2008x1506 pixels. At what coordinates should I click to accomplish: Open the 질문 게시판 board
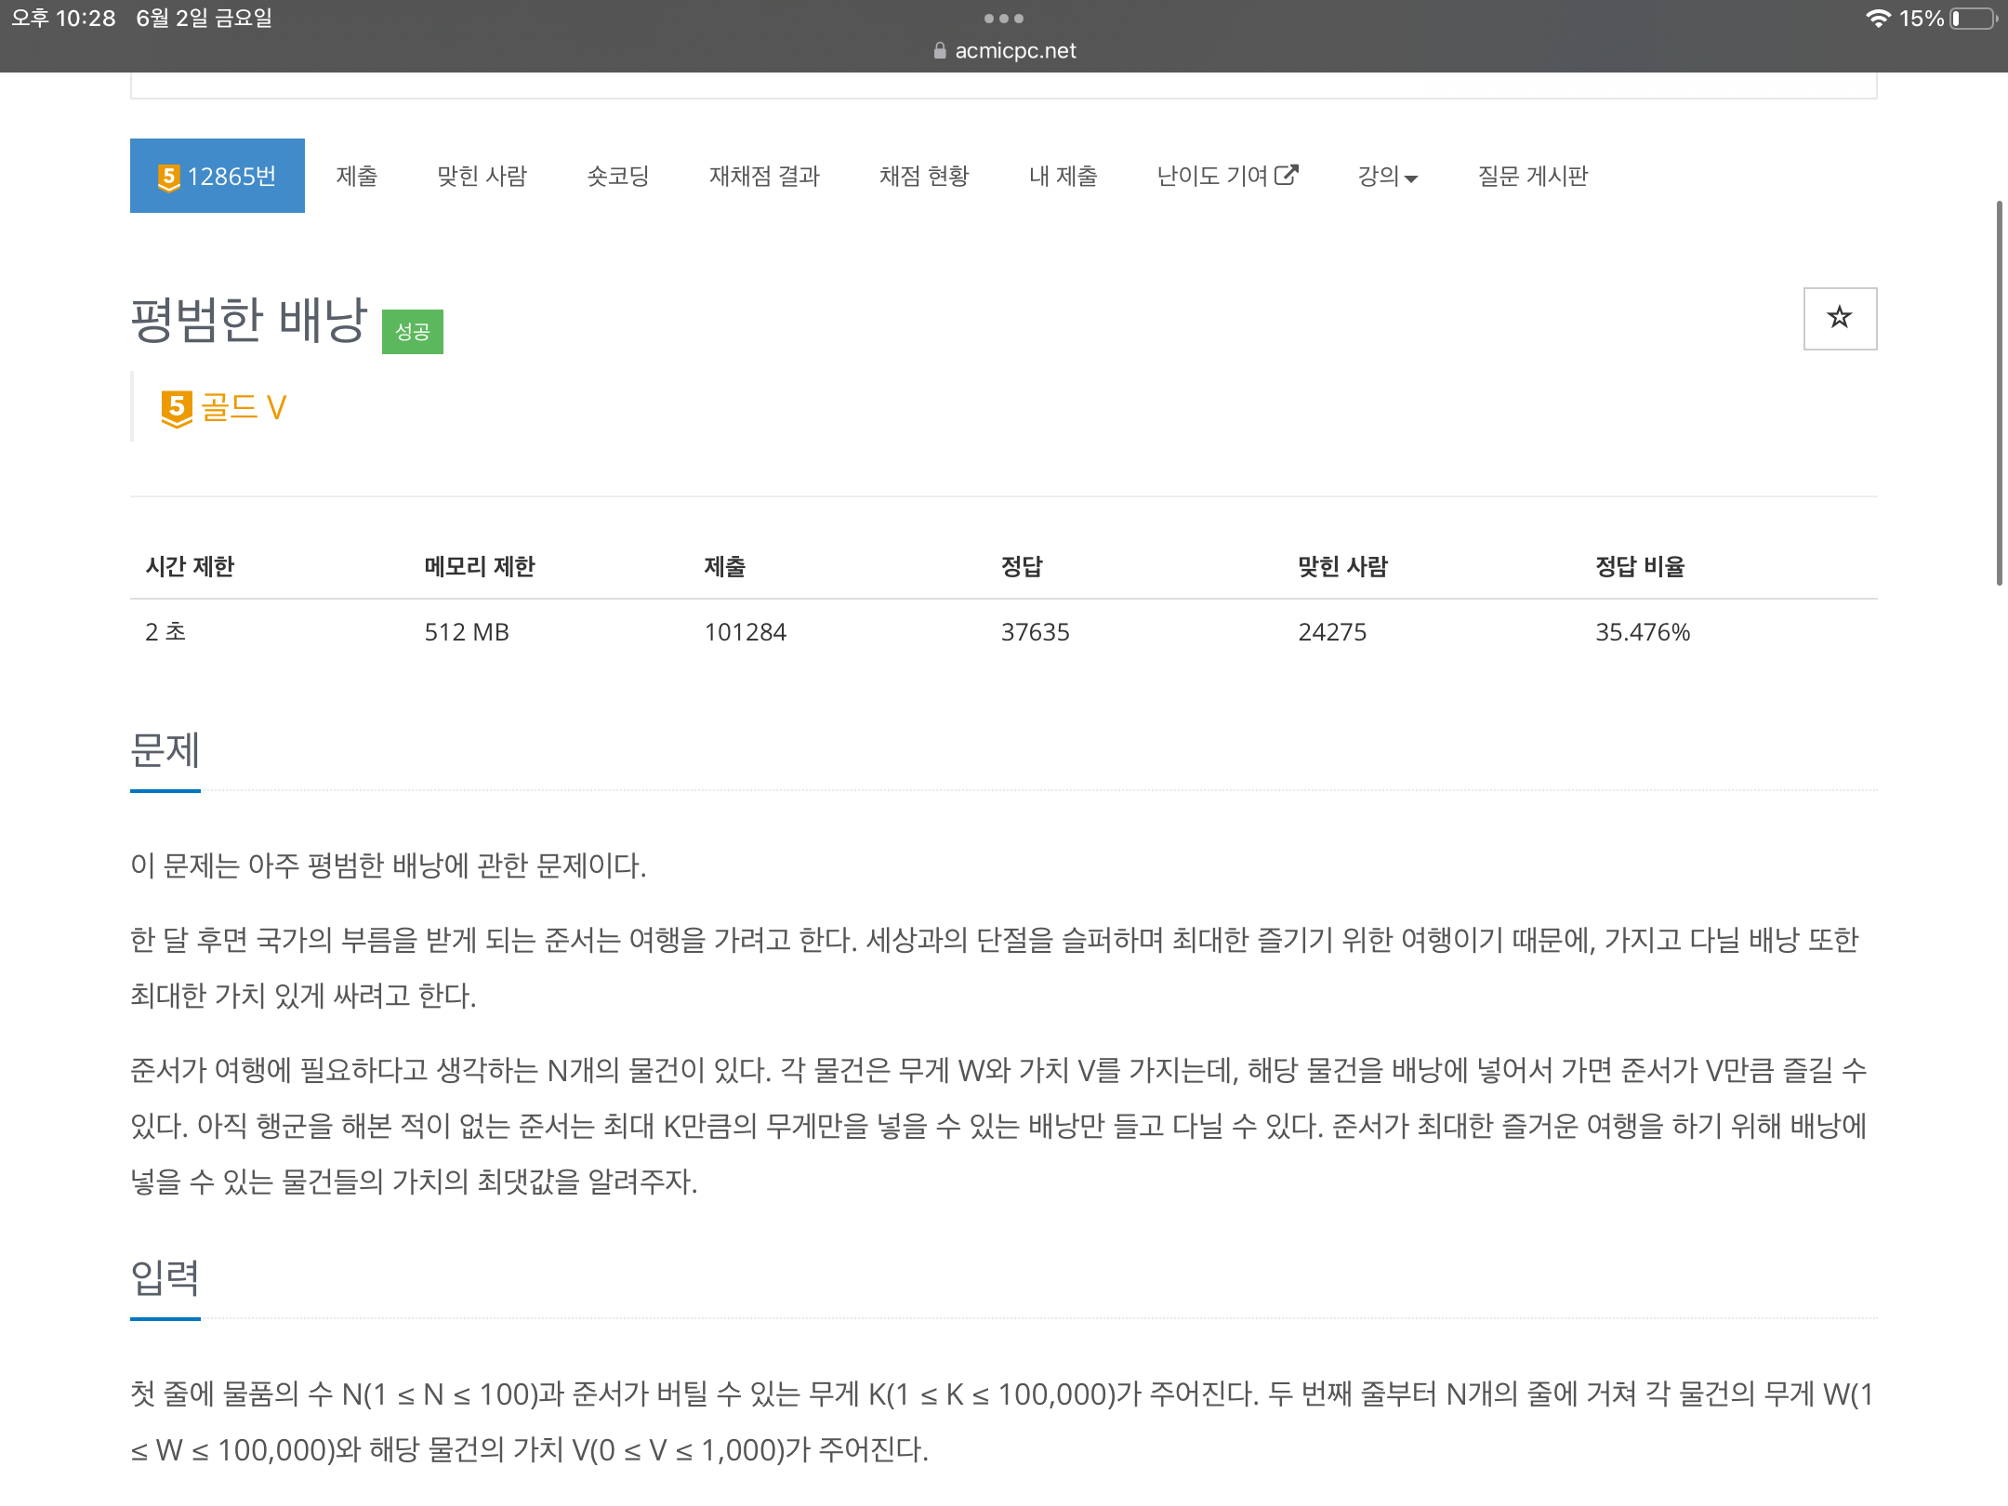(x=1533, y=176)
